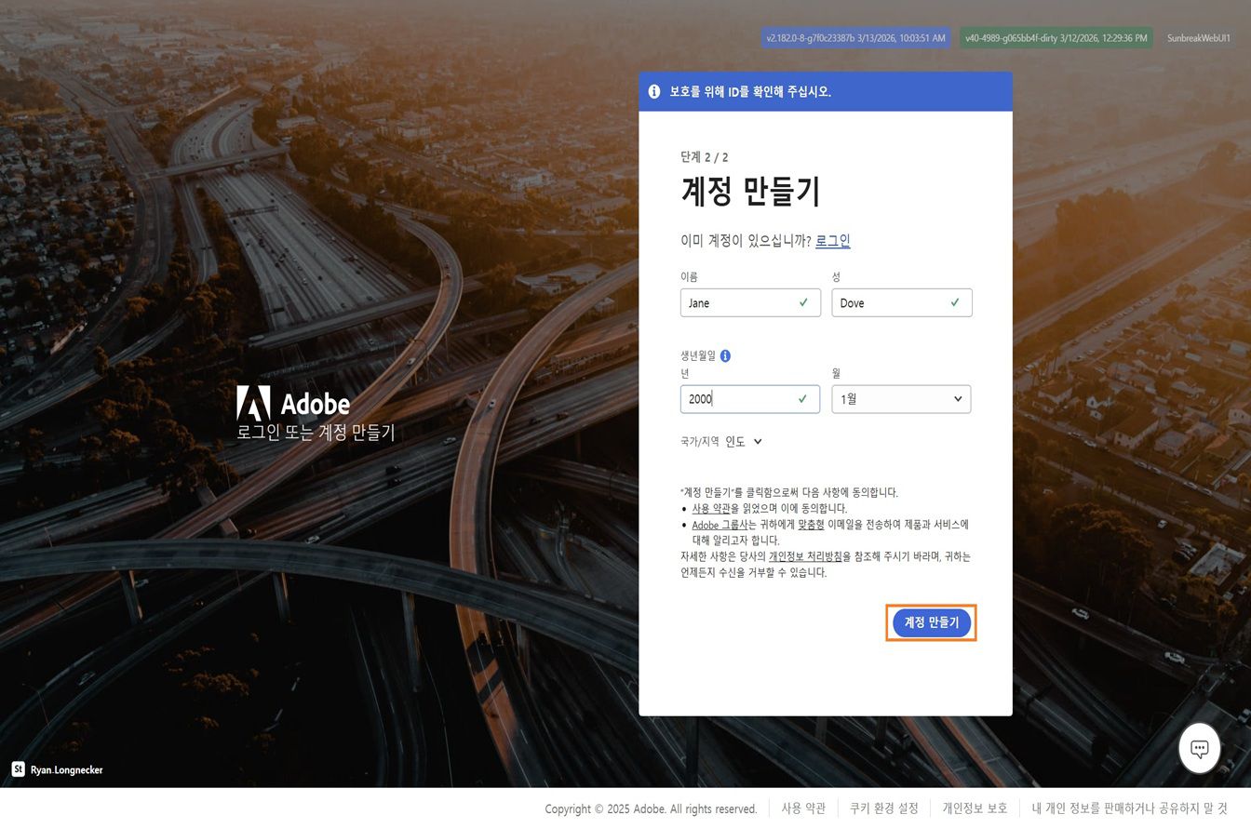Click the green checkmark in the 성 field
1251x828 pixels.
pos(954,302)
